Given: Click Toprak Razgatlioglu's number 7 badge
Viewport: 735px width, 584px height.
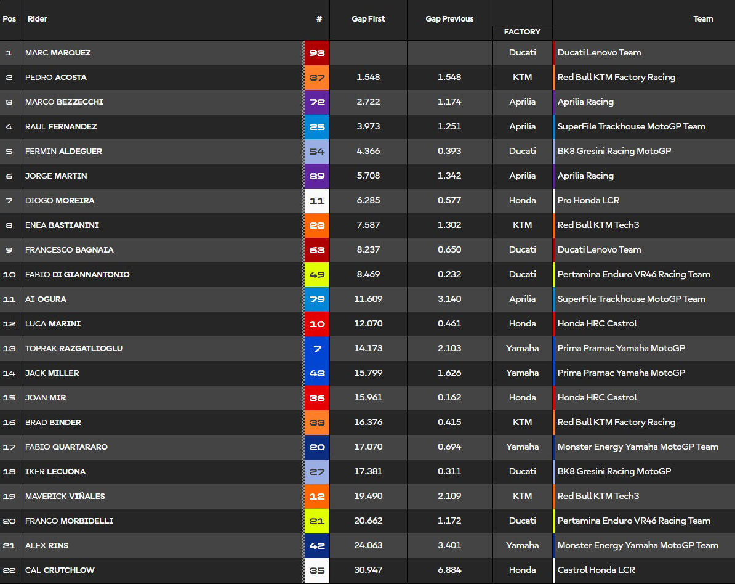Looking at the screenshot, I should pyautogui.click(x=317, y=349).
